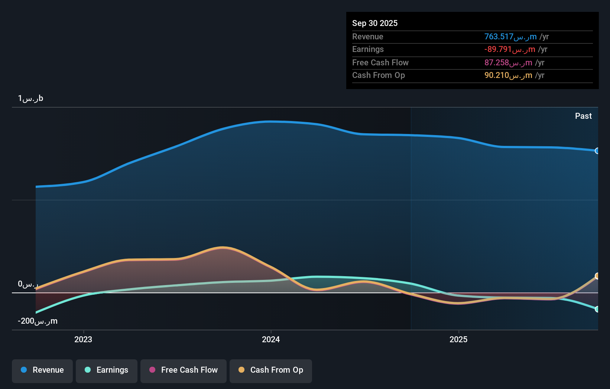Click the -200m y-axis label

(x=37, y=321)
